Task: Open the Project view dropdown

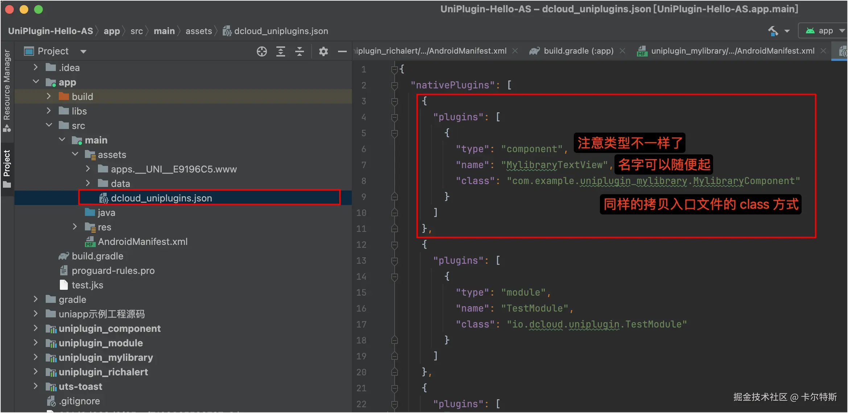Action: [83, 51]
